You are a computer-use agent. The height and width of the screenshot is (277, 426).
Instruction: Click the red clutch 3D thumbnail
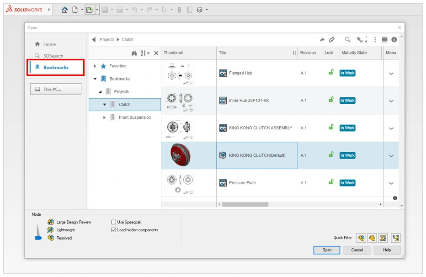[181, 155]
